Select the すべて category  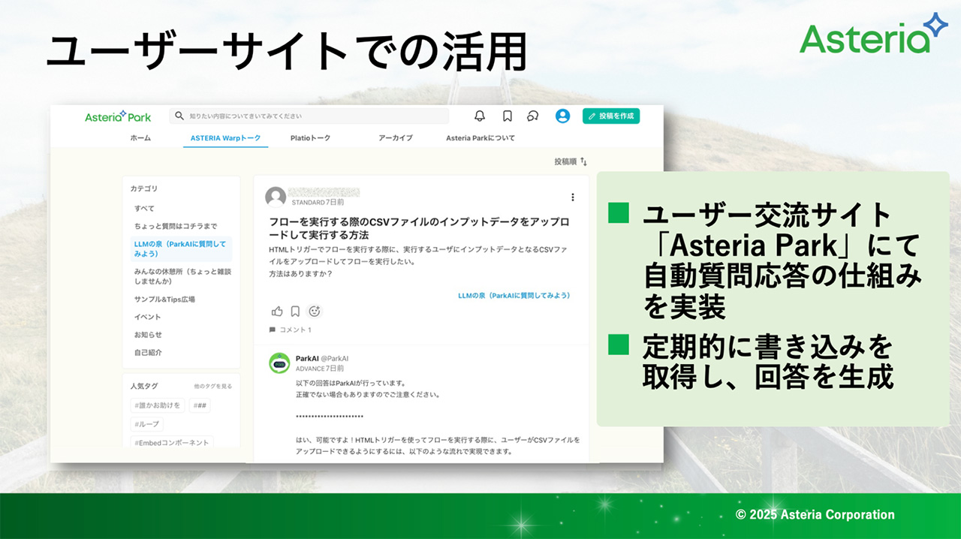144,208
